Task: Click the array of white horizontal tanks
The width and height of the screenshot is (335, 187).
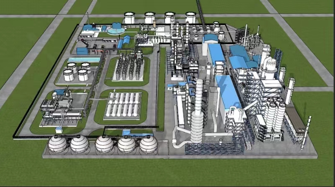Action: (x=123, y=104)
